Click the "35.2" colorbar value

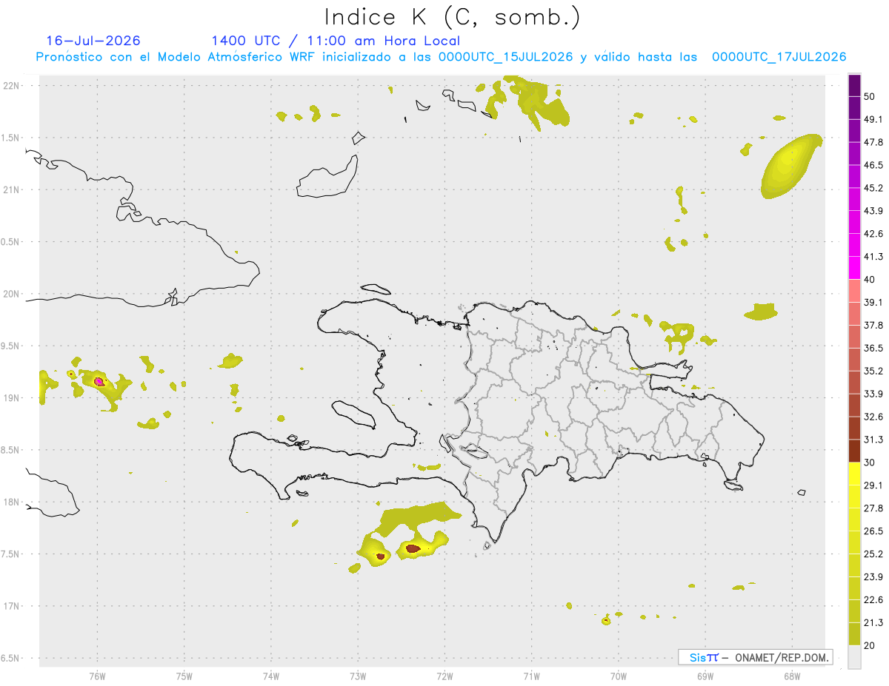[873, 371]
